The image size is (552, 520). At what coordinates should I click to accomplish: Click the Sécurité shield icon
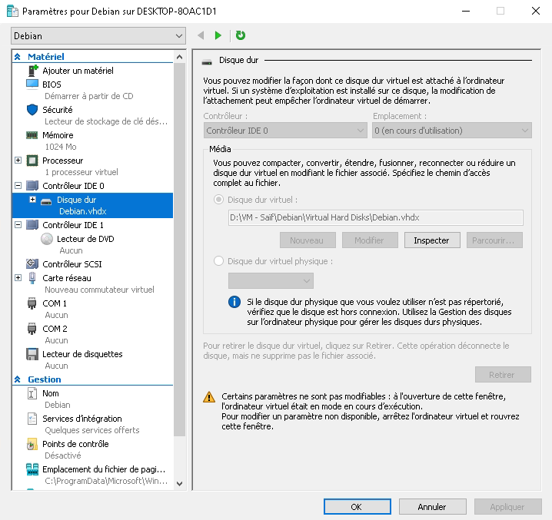32,110
